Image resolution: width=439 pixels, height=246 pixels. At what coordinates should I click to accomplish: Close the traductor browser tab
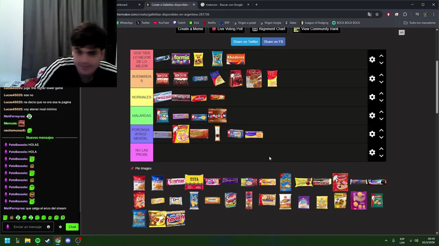tap(248, 5)
